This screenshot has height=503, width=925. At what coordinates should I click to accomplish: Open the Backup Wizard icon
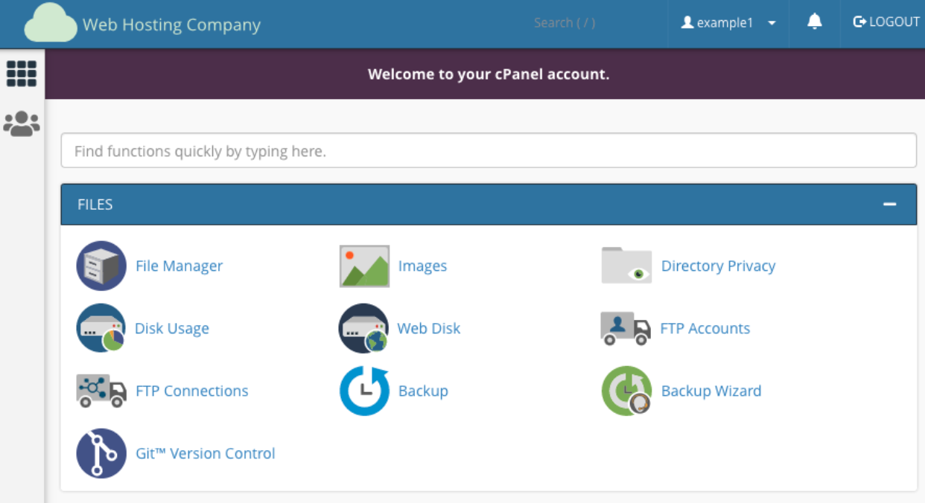(626, 391)
